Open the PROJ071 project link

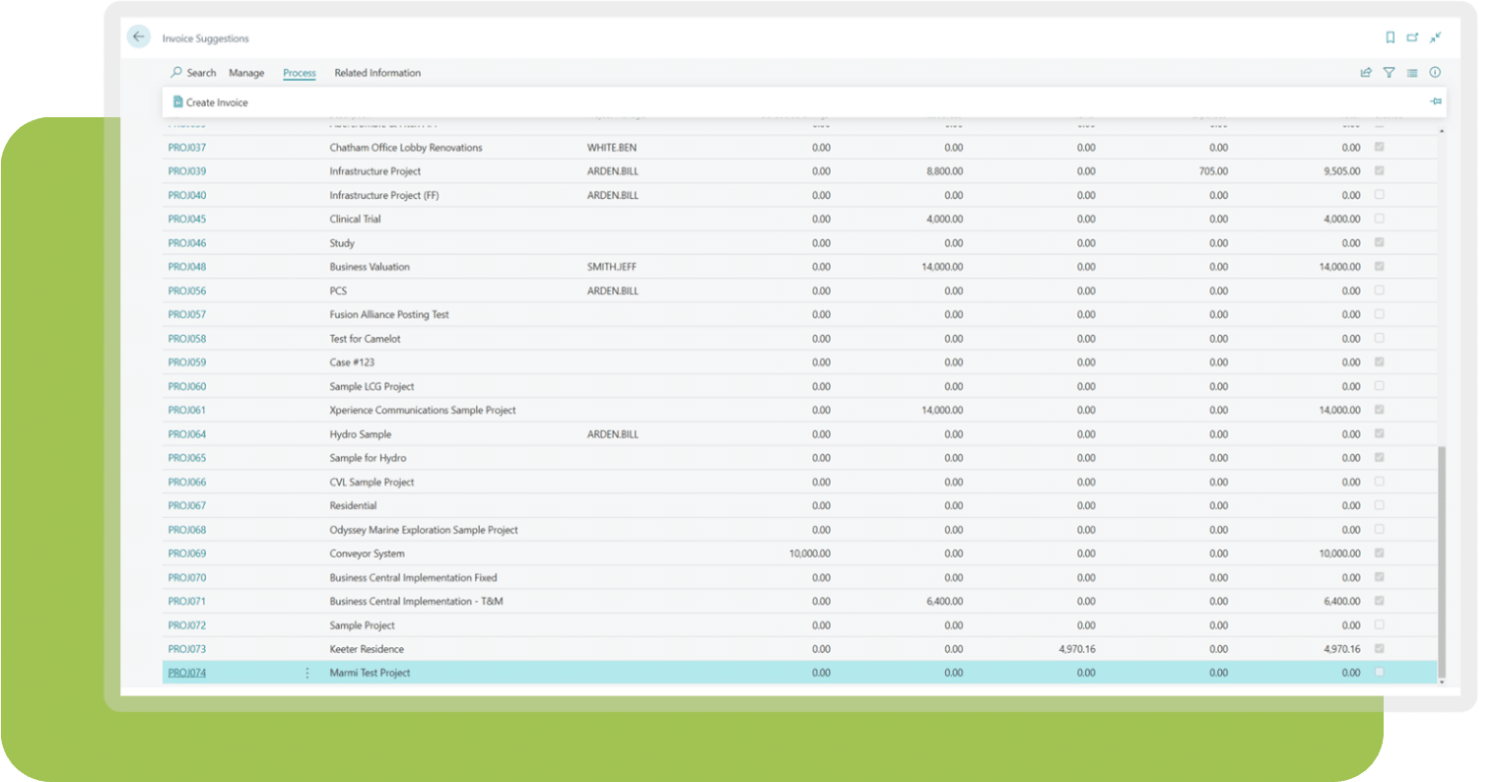point(187,601)
